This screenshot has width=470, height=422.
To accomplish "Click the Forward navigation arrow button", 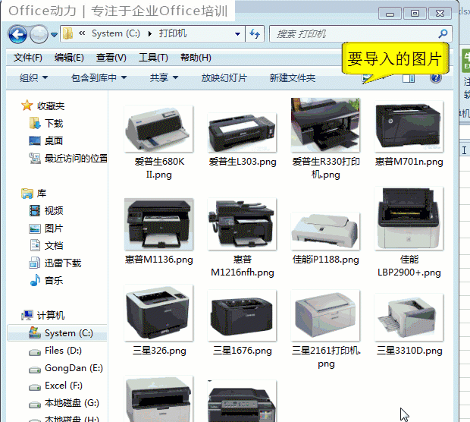I will [x=39, y=34].
